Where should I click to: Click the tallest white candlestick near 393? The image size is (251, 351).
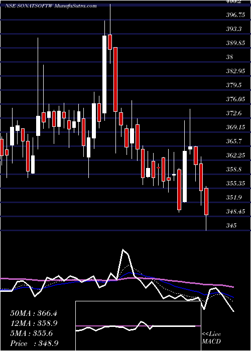(104, 74)
